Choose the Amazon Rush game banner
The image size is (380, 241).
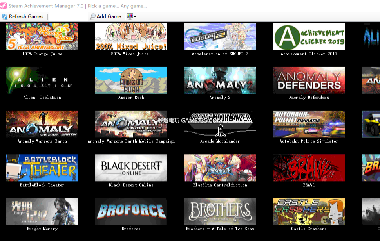(x=131, y=80)
